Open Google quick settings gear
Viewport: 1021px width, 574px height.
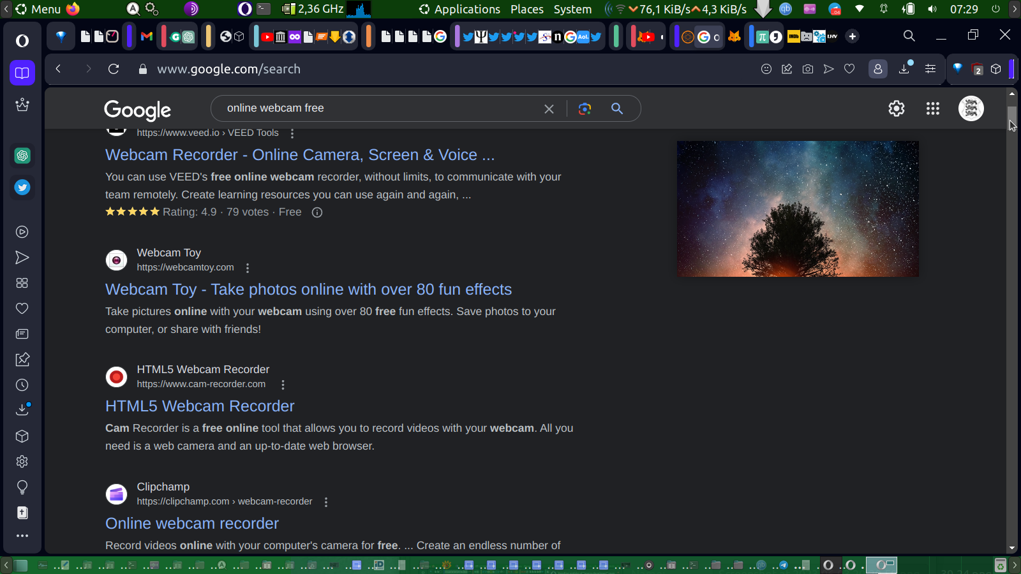(897, 108)
